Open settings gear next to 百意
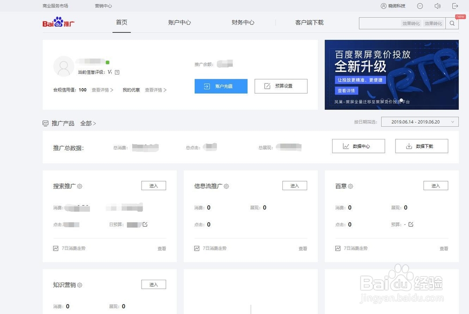This screenshot has width=469, height=314. pyautogui.click(x=350, y=186)
